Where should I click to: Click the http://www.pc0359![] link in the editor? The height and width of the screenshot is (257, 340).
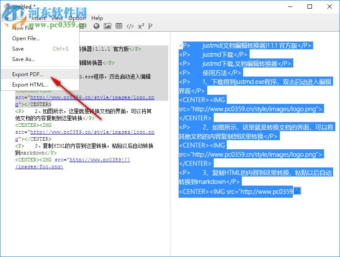(x=100, y=160)
